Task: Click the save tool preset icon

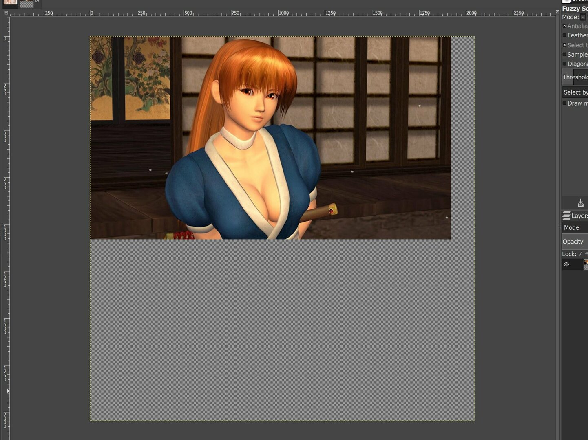Action: click(x=581, y=203)
